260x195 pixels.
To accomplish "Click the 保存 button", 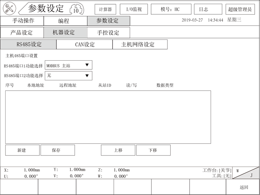I will click(x=58, y=150).
